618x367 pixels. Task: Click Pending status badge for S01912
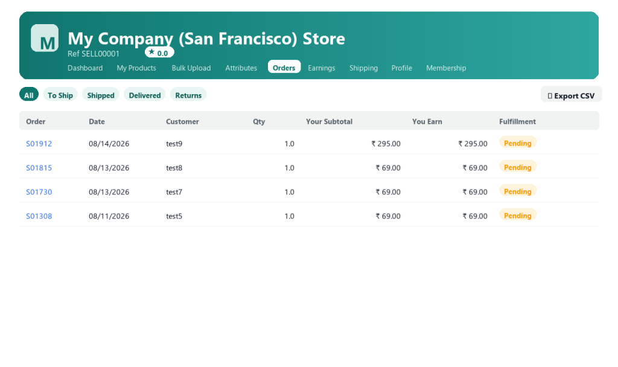[x=518, y=142]
